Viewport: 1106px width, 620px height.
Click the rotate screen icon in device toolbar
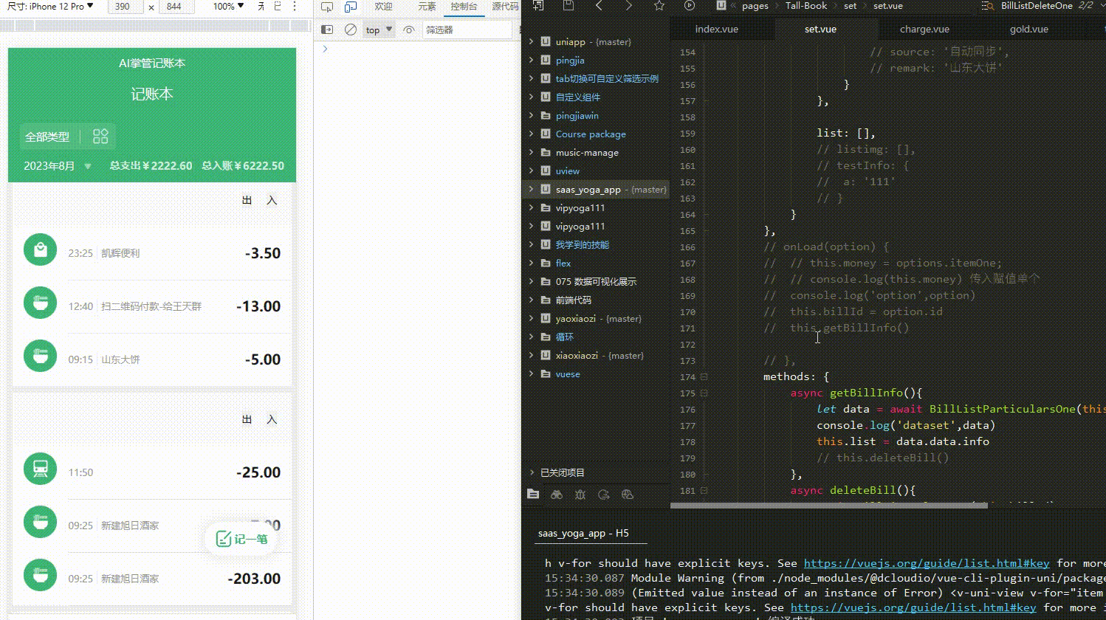tap(278, 6)
